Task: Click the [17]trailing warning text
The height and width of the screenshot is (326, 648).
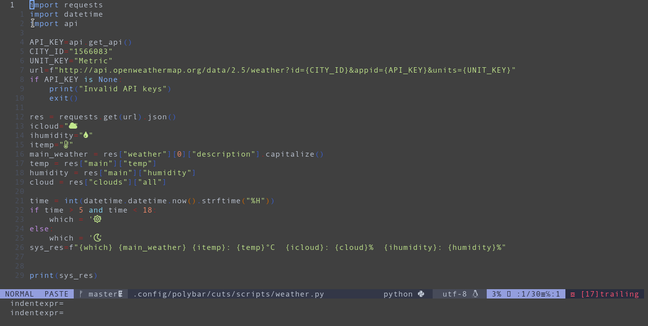Action: [610, 294]
